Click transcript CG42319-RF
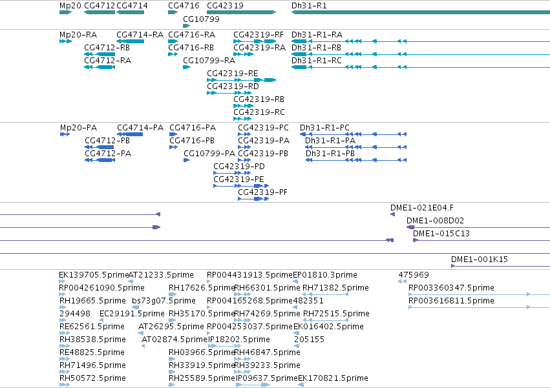 [x=259, y=35]
